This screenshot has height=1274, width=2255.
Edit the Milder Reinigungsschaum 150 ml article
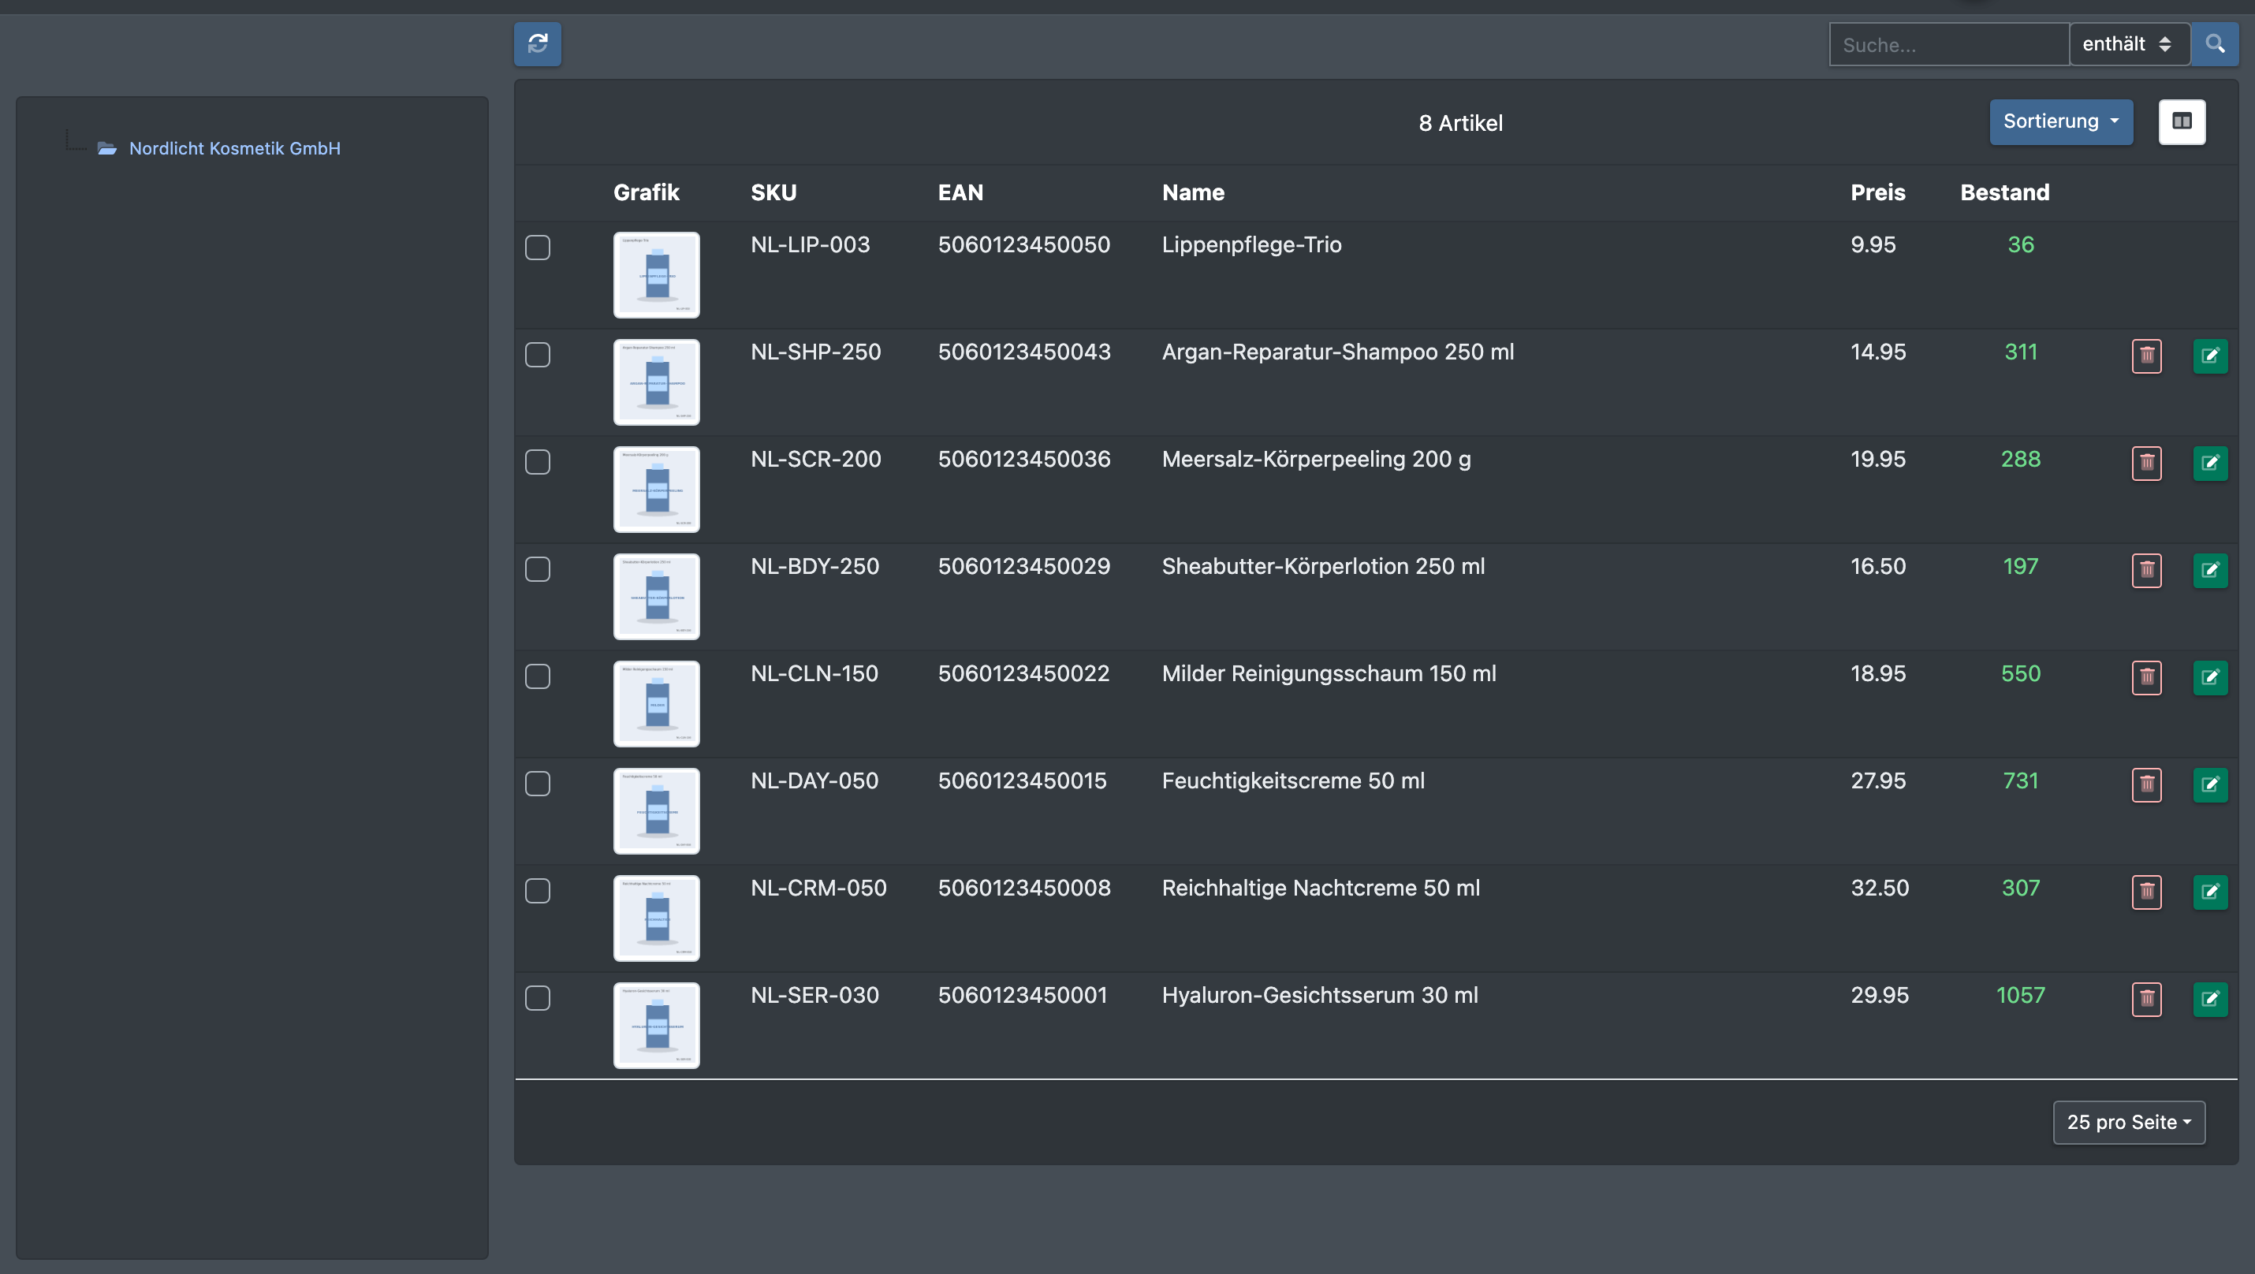click(x=2210, y=677)
